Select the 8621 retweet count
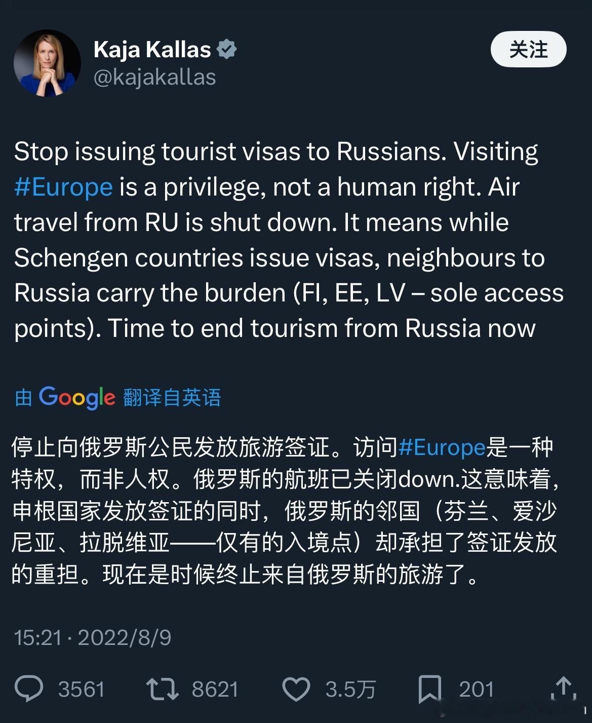This screenshot has height=723, width=592. (x=215, y=689)
